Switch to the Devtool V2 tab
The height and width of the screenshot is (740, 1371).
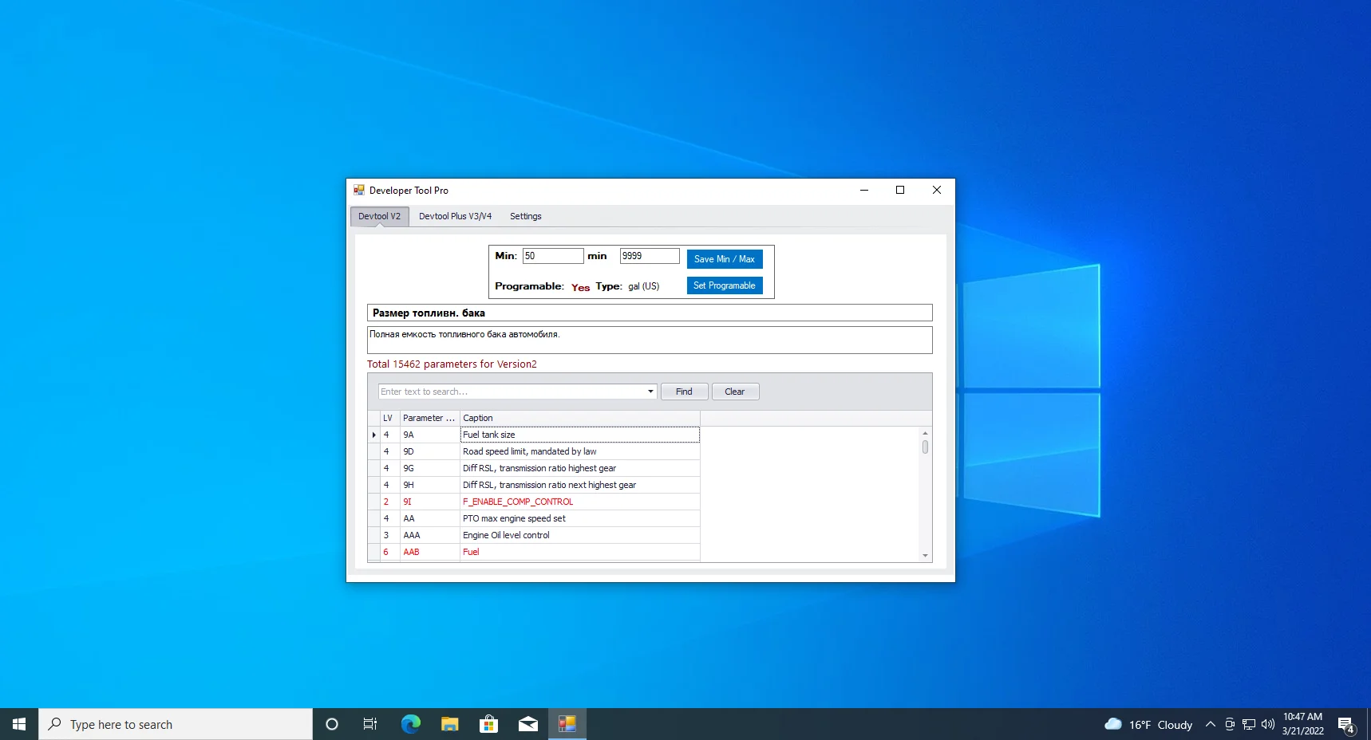[x=380, y=216]
